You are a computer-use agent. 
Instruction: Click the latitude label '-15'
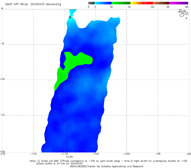click(x=2, y=115)
